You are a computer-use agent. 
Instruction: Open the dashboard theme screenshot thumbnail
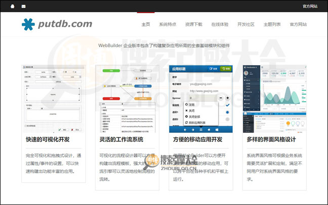274,99
